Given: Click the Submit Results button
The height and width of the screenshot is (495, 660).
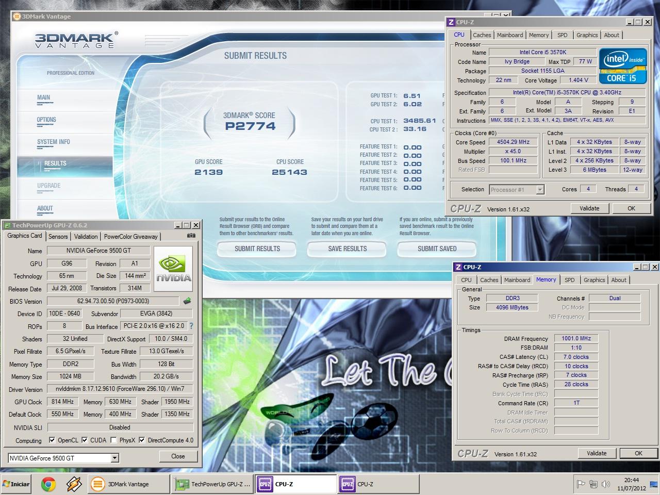Looking at the screenshot, I should (x=257, y=249).
